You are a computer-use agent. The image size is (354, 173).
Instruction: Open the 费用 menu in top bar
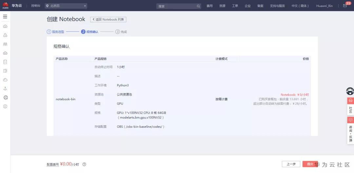[209, 6]
